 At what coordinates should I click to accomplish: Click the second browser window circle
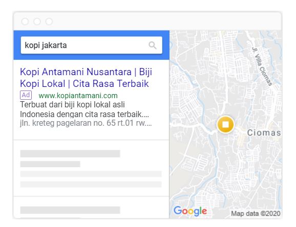pyautogui.click(x=37, y=21)
